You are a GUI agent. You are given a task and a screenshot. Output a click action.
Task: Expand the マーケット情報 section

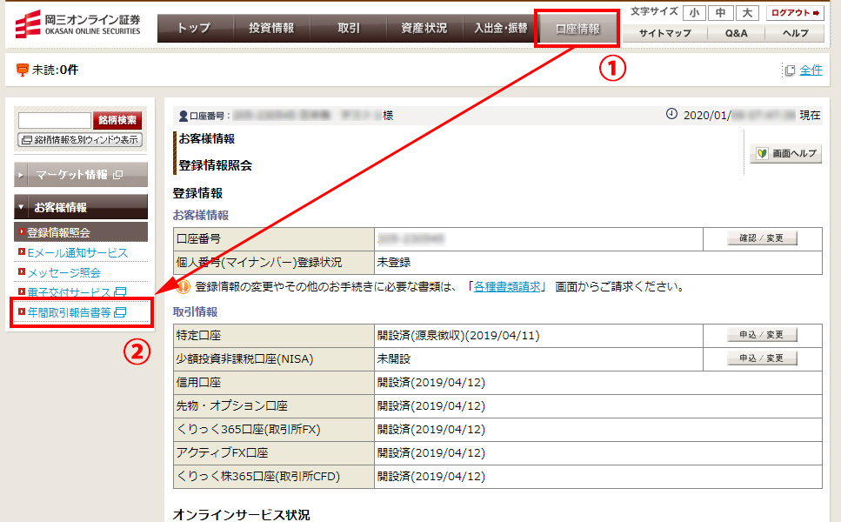coord(81,174)
